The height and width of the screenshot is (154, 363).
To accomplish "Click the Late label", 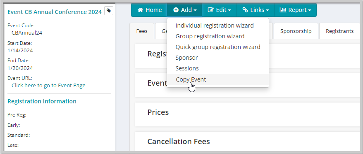I will point(13,145).
